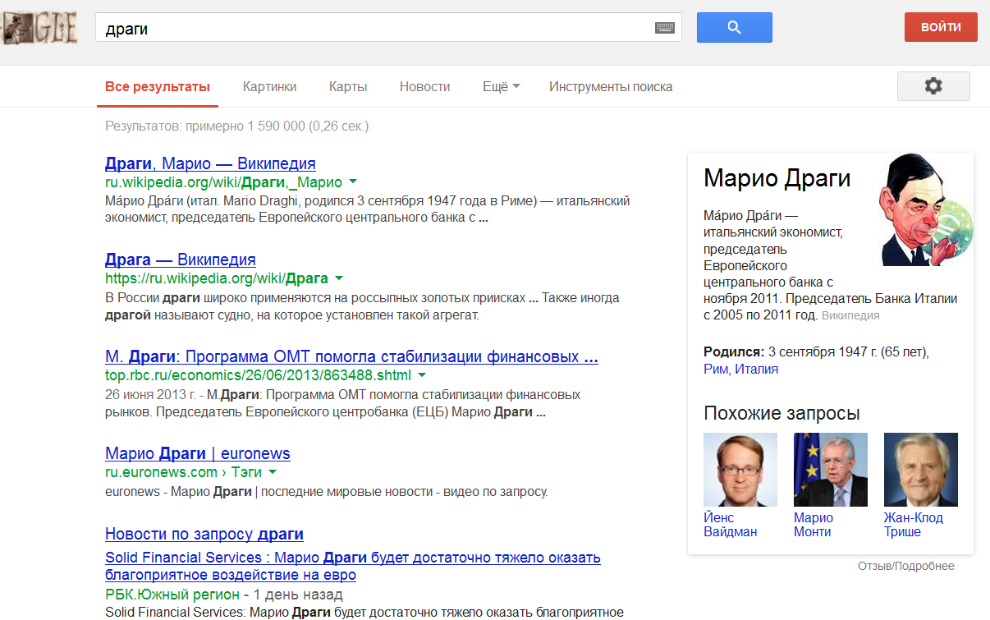Expand arrow next to ru.wikipedia.org/wiki/Драга URL

pyautogui.click(x=338, y=278)
